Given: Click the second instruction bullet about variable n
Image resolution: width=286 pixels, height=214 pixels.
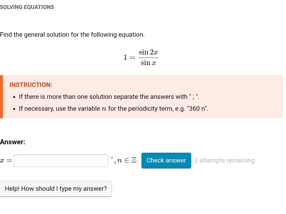Looking at the screenshot, I should 113,109.
